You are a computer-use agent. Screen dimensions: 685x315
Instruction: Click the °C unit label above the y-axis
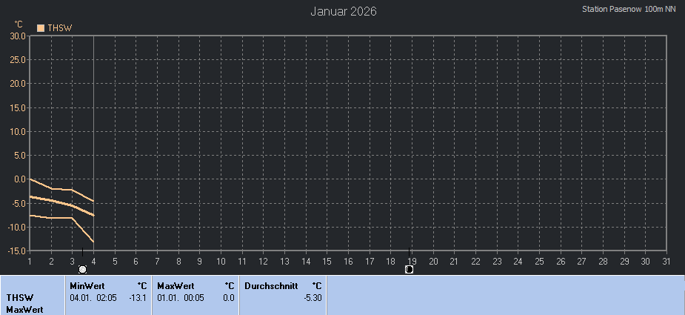tap(19, 24)
